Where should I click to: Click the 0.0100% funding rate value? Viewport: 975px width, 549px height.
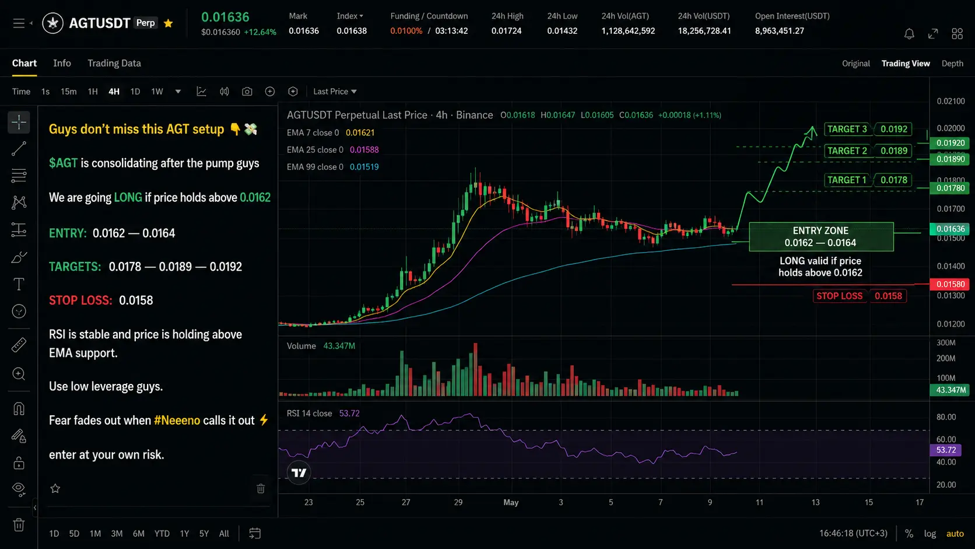click(x=406, y=31)
